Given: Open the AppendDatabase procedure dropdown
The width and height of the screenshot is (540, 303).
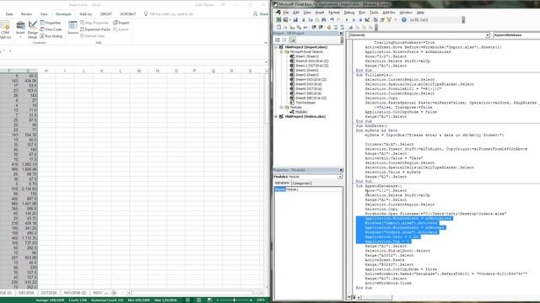Looking at the screenshot, I should [x=516, y=35].
